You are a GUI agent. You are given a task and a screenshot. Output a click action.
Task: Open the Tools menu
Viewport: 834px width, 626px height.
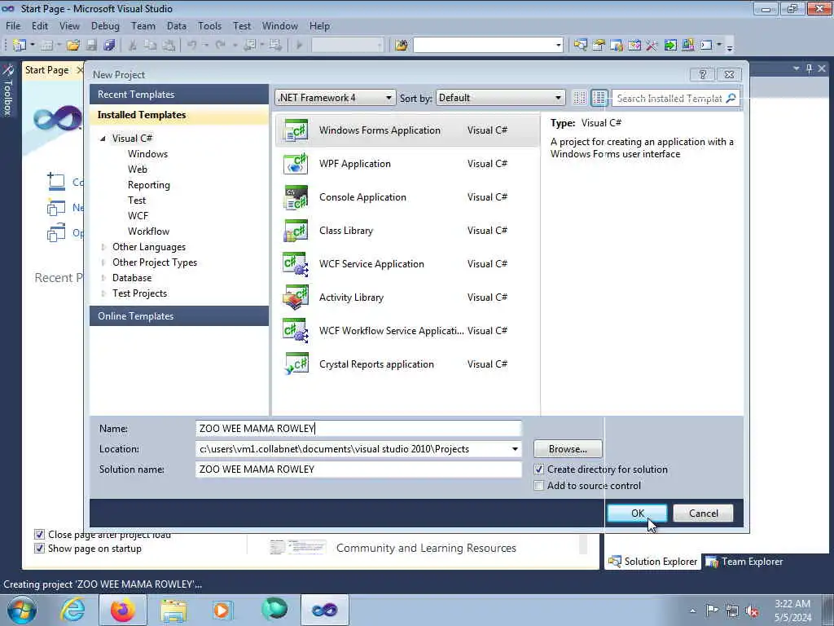coord(209,26)
